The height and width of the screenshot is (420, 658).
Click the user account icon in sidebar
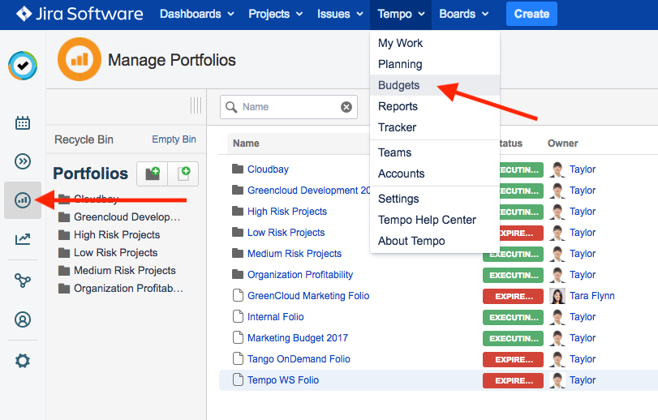(x=23, y=319)
